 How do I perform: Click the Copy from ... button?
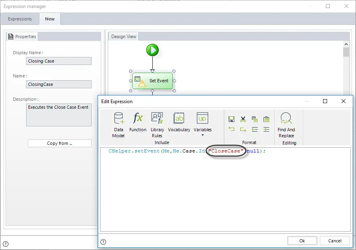coord(59,143)
